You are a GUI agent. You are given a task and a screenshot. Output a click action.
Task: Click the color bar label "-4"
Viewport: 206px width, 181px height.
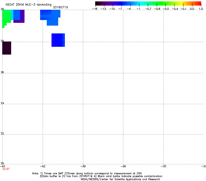click(x=129, y=9)
